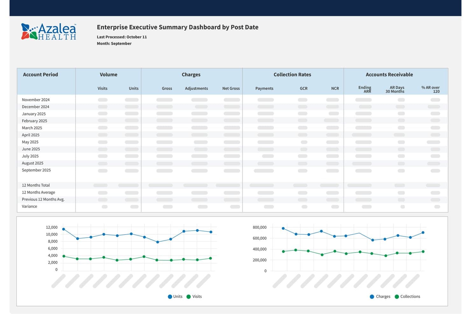471x314 pixels.
Task: Select the January 2025 row label
Action: tap(34, 114)
